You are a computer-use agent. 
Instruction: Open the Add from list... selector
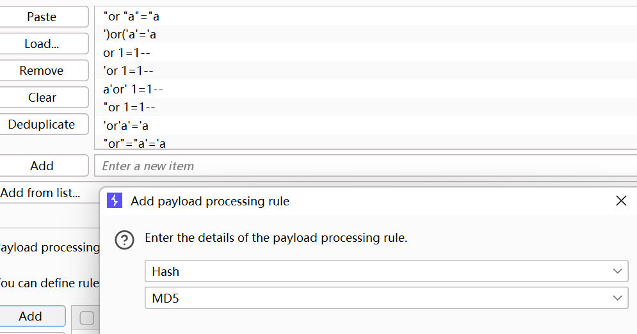(x=40, y=193)
